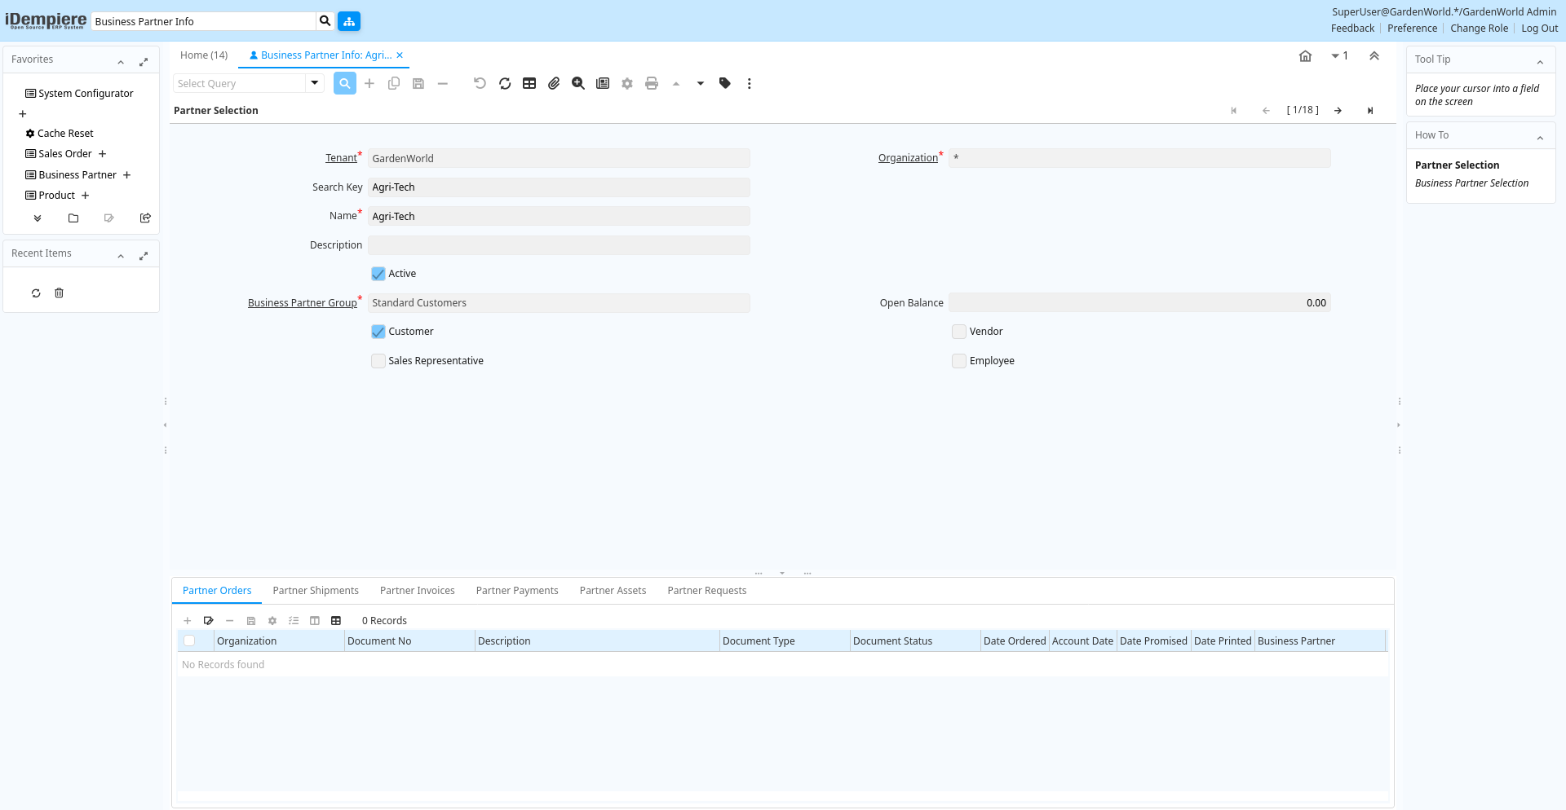The width and height of the screenshot is (1566, 810).
Task: Collapse the Tool Tip panel
Action: [1540, 62]
